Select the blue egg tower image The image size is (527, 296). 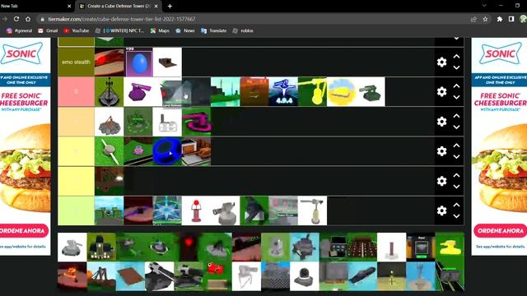pos(139,62)
